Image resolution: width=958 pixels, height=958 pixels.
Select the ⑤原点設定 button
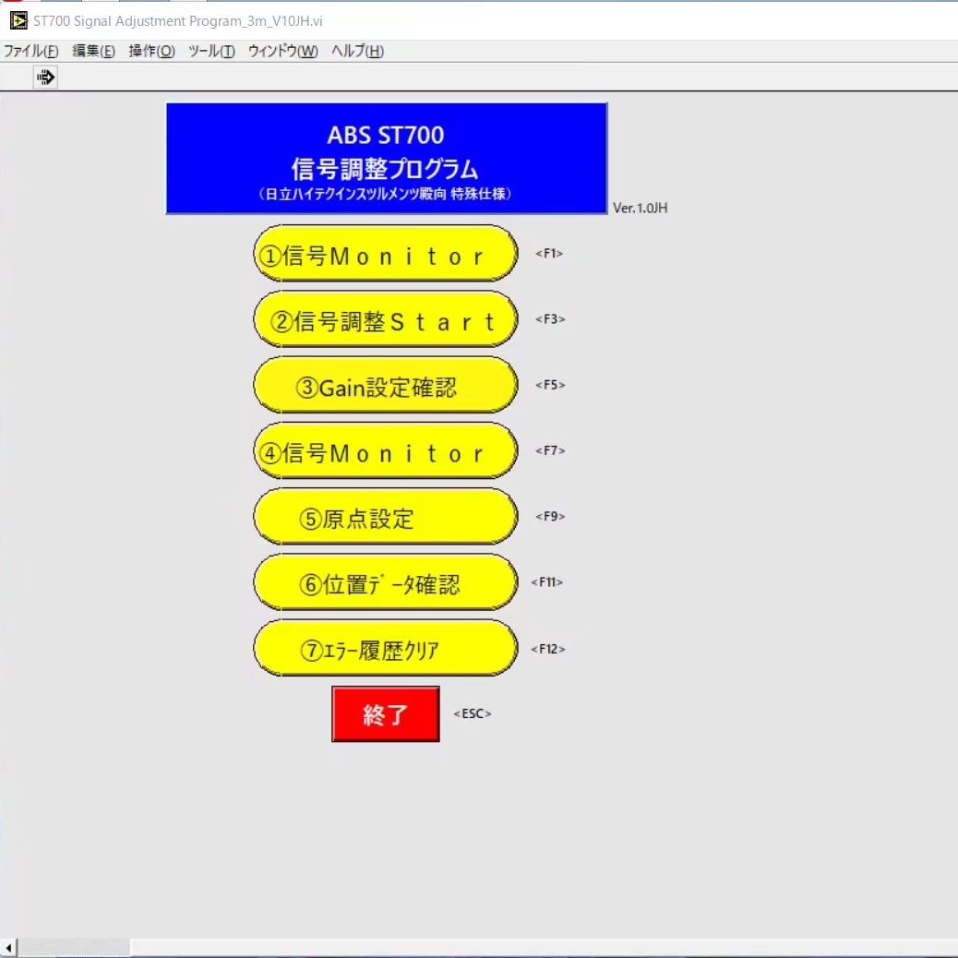click(x=385, y=517)
